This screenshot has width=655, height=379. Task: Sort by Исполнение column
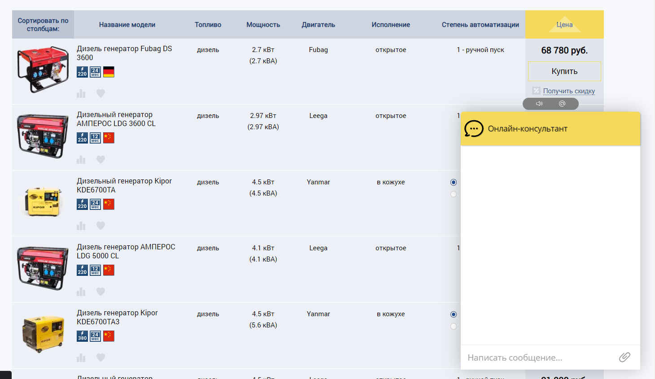pos(391,25)
